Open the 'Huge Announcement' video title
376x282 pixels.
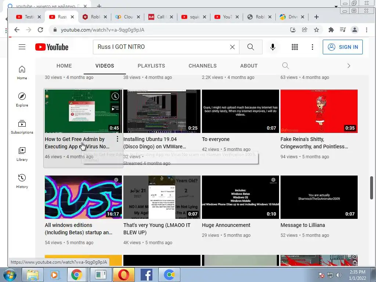tap(226, 225)
